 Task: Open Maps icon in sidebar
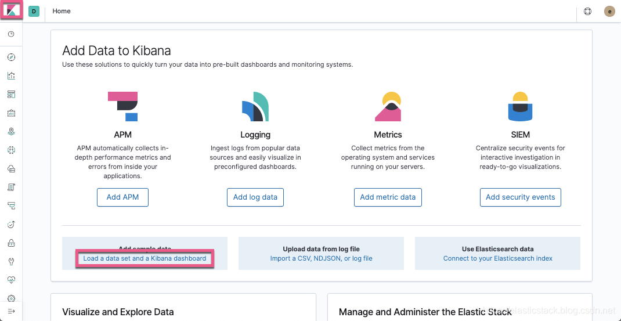11,131
